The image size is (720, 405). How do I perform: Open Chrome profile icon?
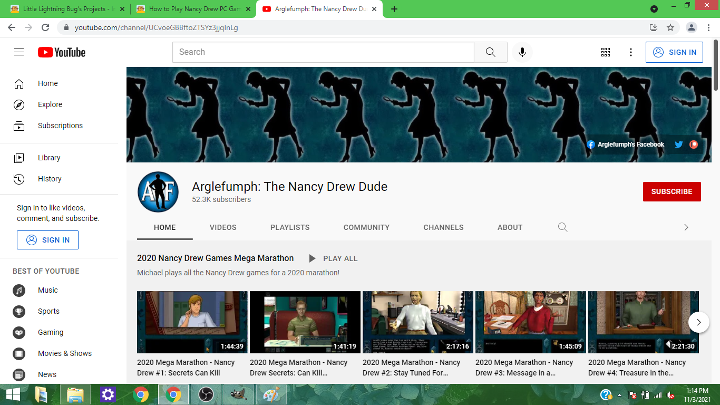(692, 27)
